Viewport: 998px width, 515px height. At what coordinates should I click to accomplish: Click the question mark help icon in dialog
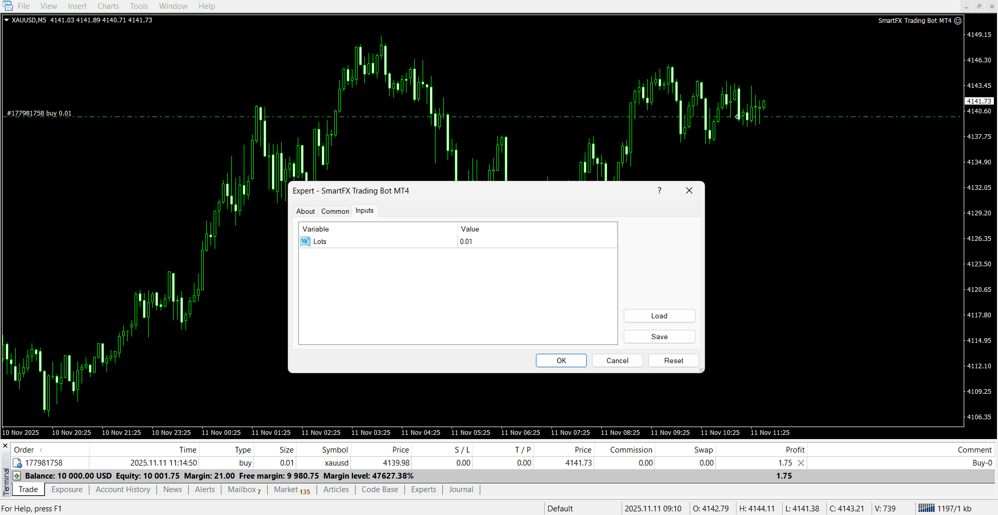[x=659, y=191]
